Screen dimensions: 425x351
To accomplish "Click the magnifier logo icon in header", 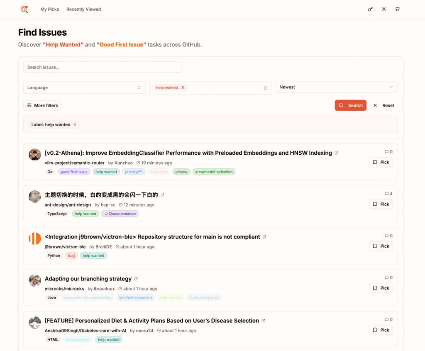I will (x=24, y=9).
